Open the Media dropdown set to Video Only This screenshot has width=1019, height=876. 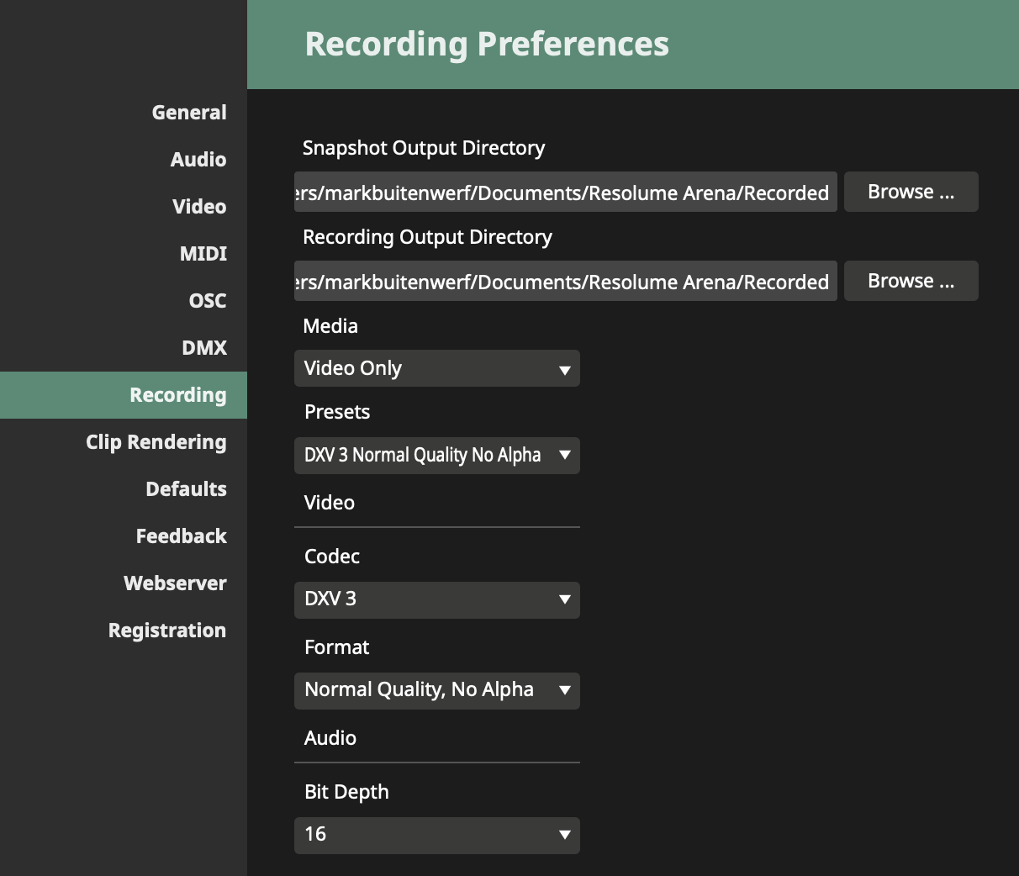pos(436,368)
